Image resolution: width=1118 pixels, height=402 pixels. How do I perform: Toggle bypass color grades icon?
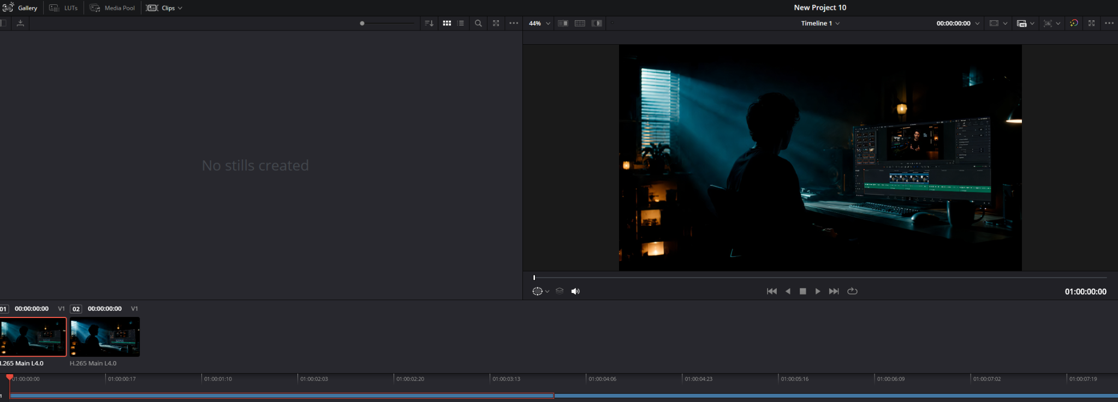tap(1074, 23)
